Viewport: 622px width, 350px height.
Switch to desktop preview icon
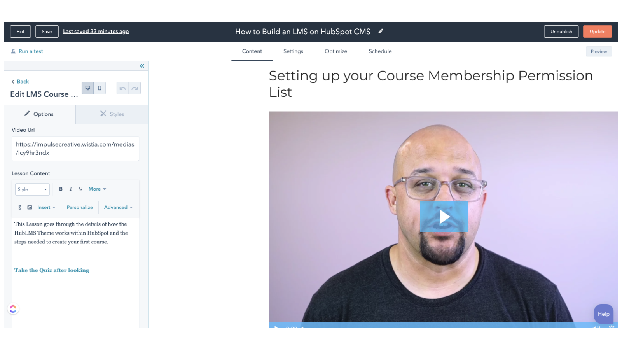88,88
